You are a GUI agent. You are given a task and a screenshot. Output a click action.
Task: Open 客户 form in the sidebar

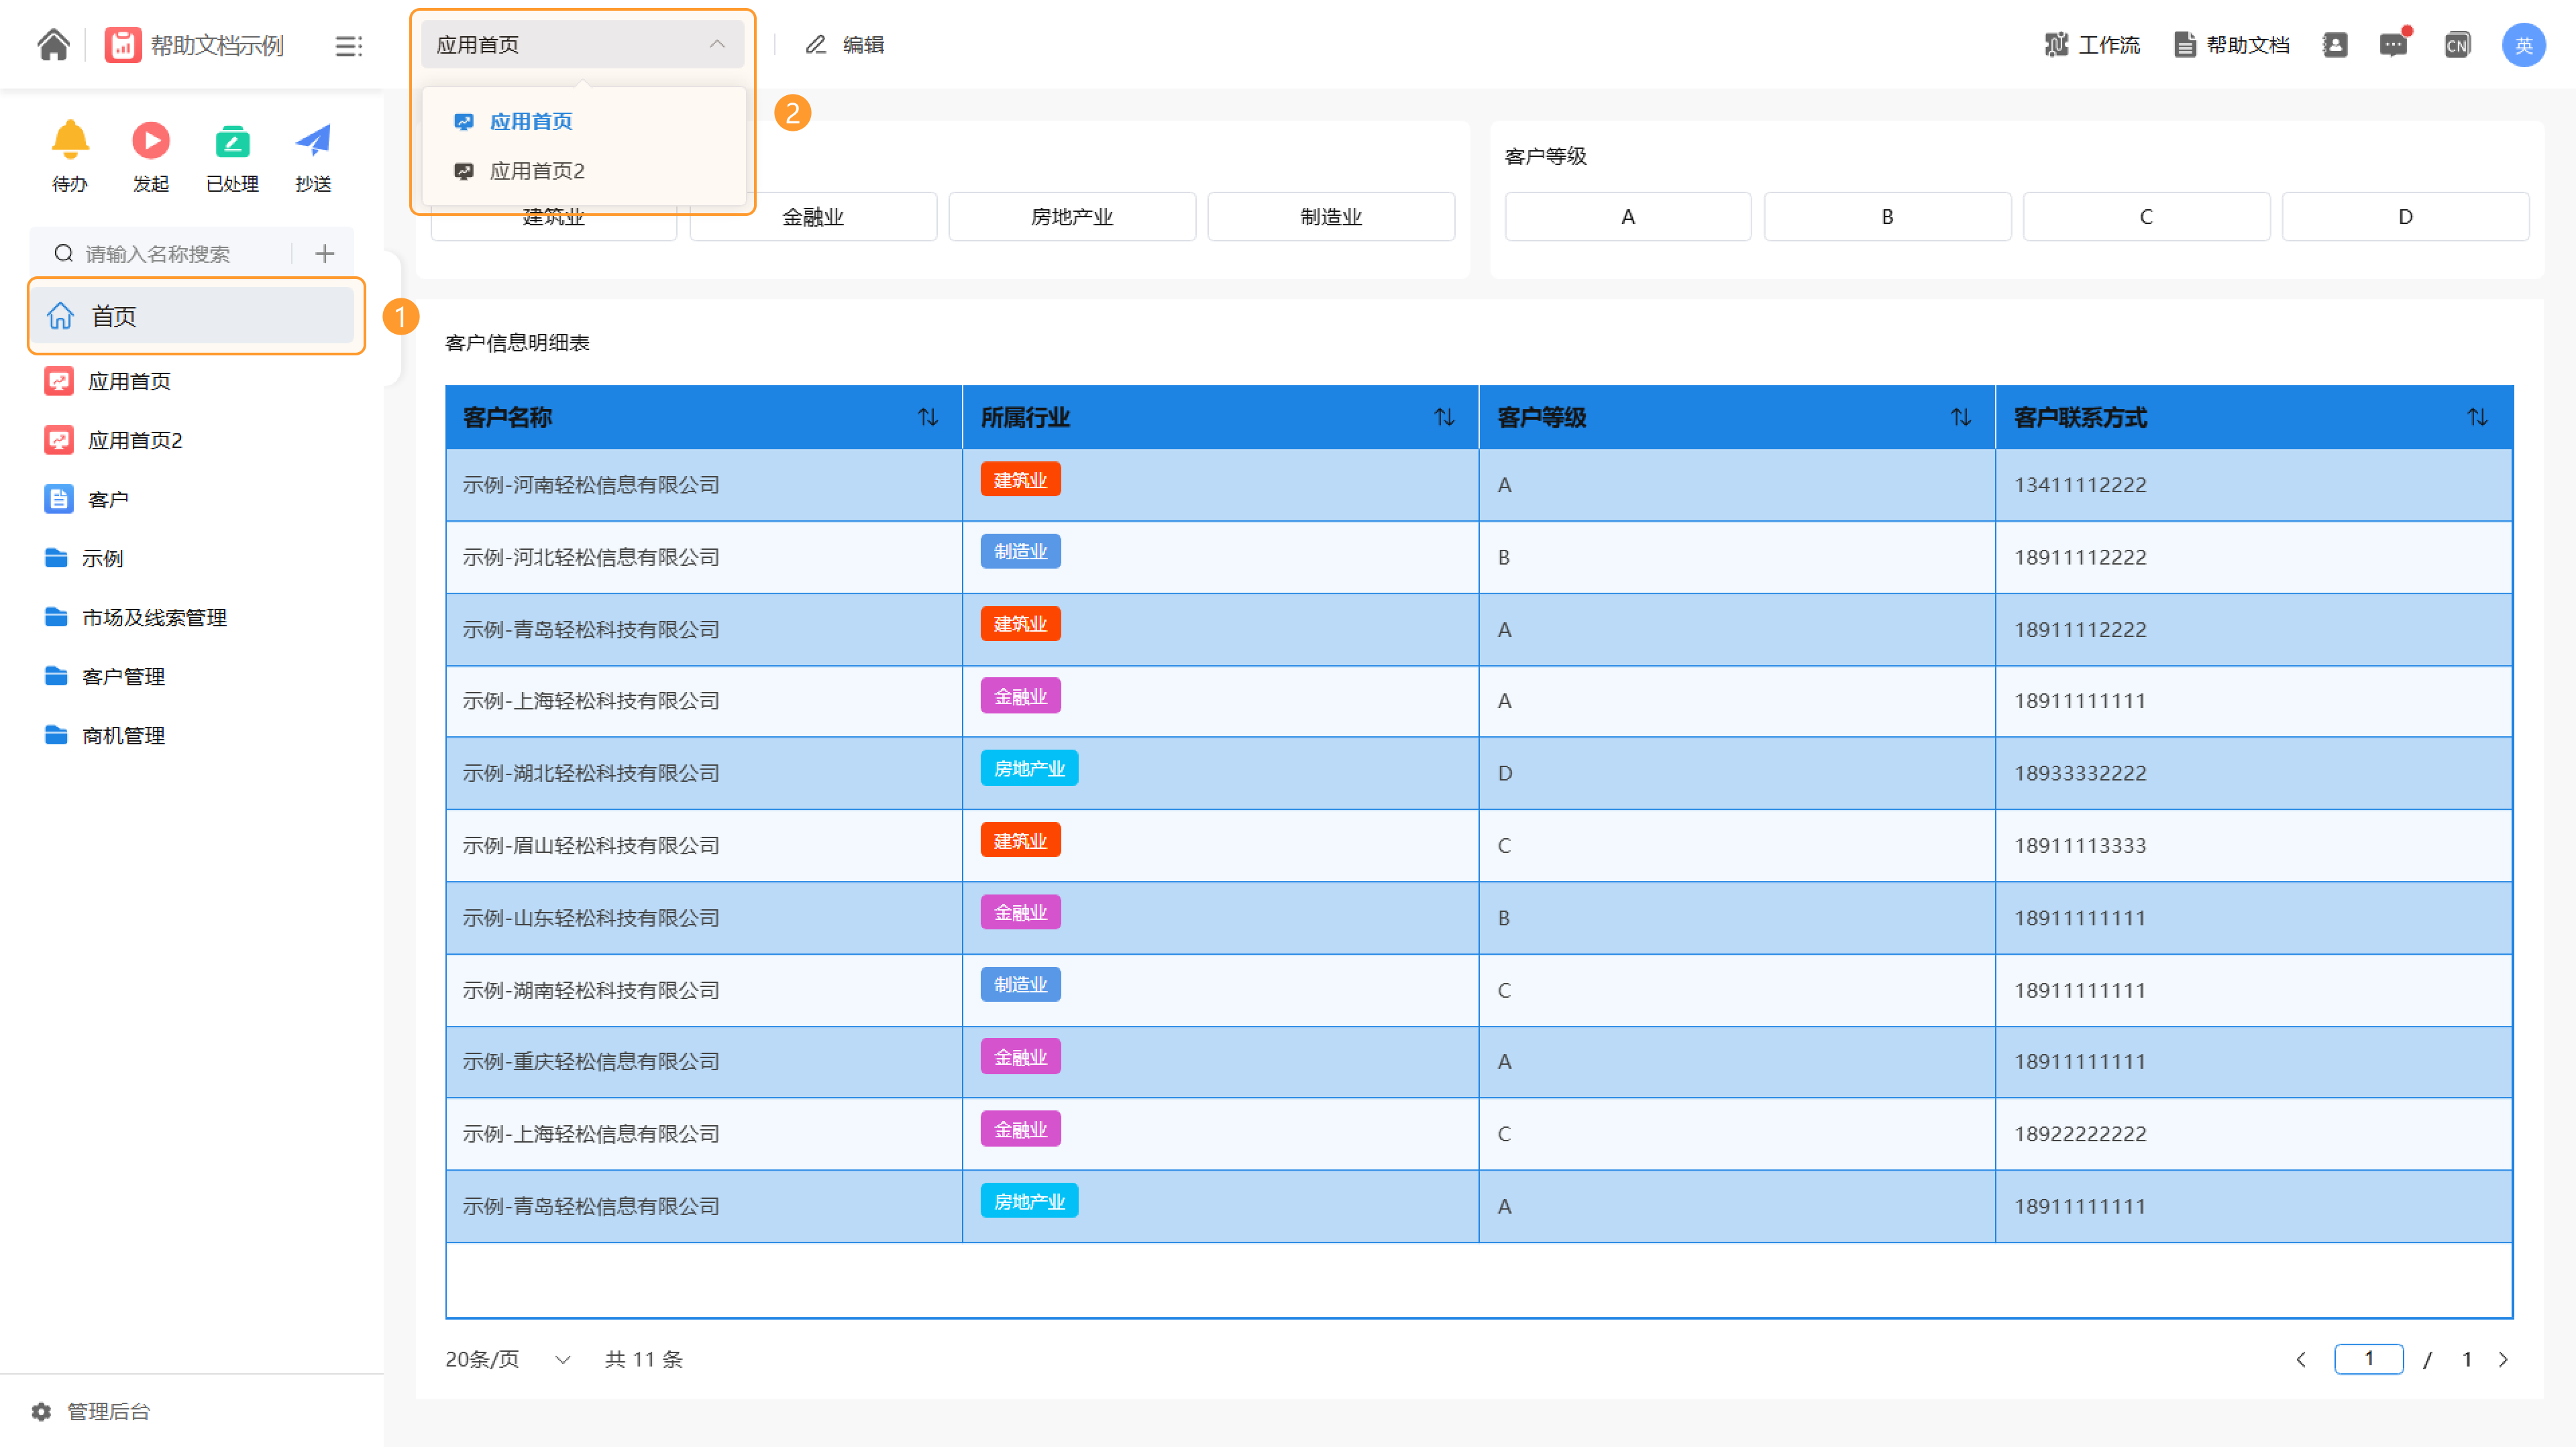[x=192, y=500]
